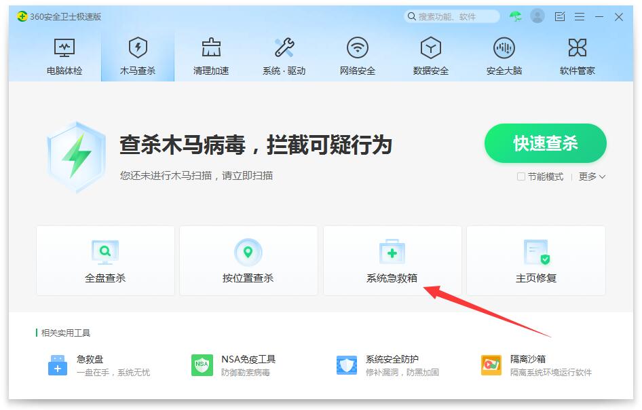
Task: Open NSA免疫工具 link
Action: (x=248, y=359)
